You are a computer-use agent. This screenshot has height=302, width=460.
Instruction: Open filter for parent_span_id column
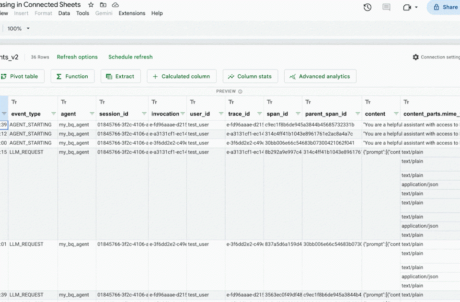coord(357,114)
